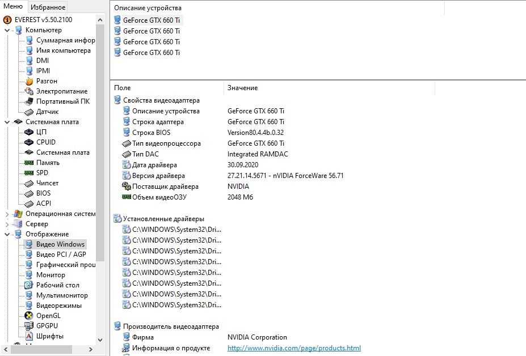
Task: Click the CPUID chip icon
Action: (x=29, y=142)
